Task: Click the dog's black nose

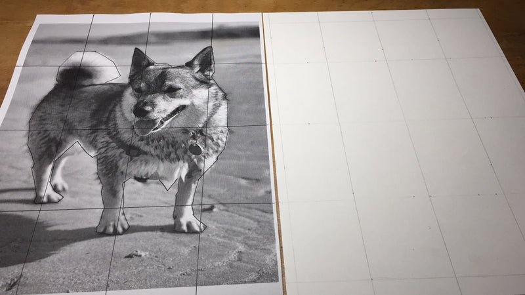Action: tap(140, 109)
